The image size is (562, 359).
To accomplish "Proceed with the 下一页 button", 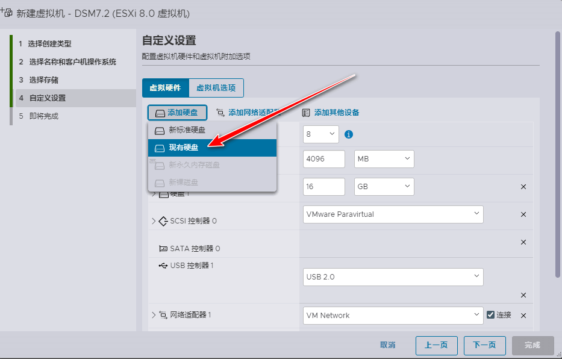I will tap(484, 345).
